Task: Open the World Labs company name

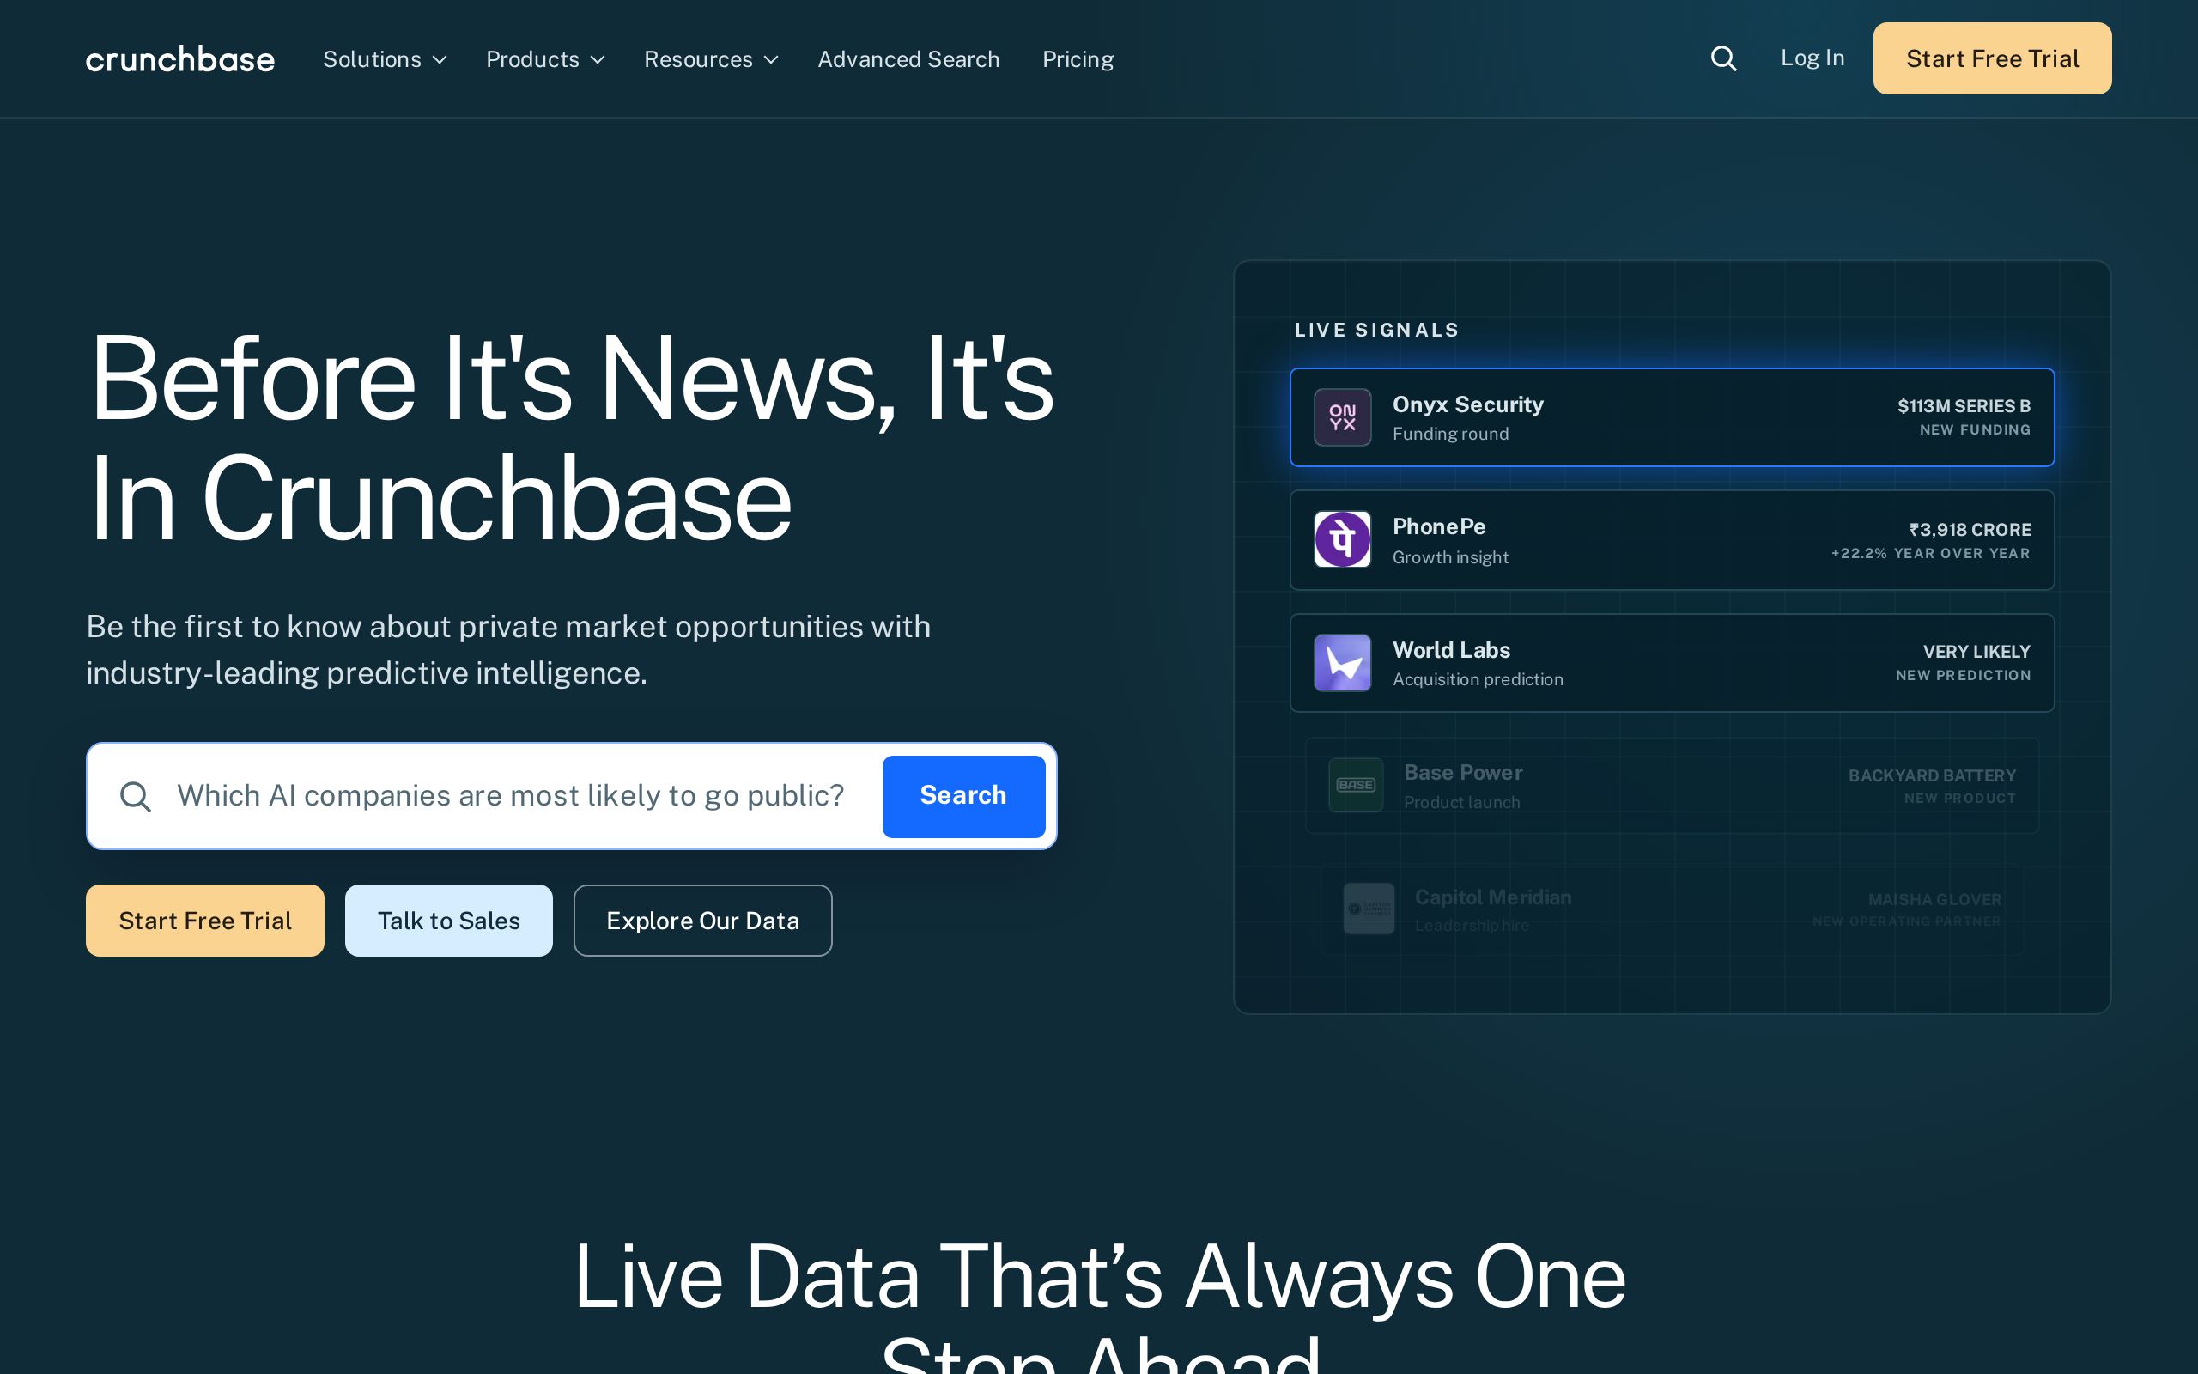Action: 1451,650
